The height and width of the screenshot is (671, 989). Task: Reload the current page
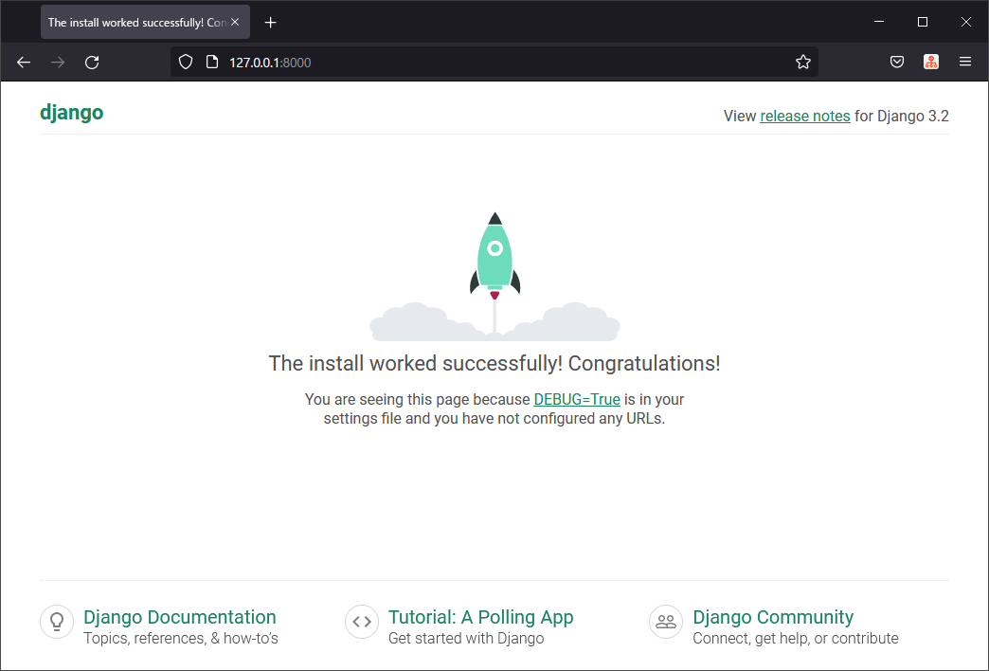click(x=92, y=62)
